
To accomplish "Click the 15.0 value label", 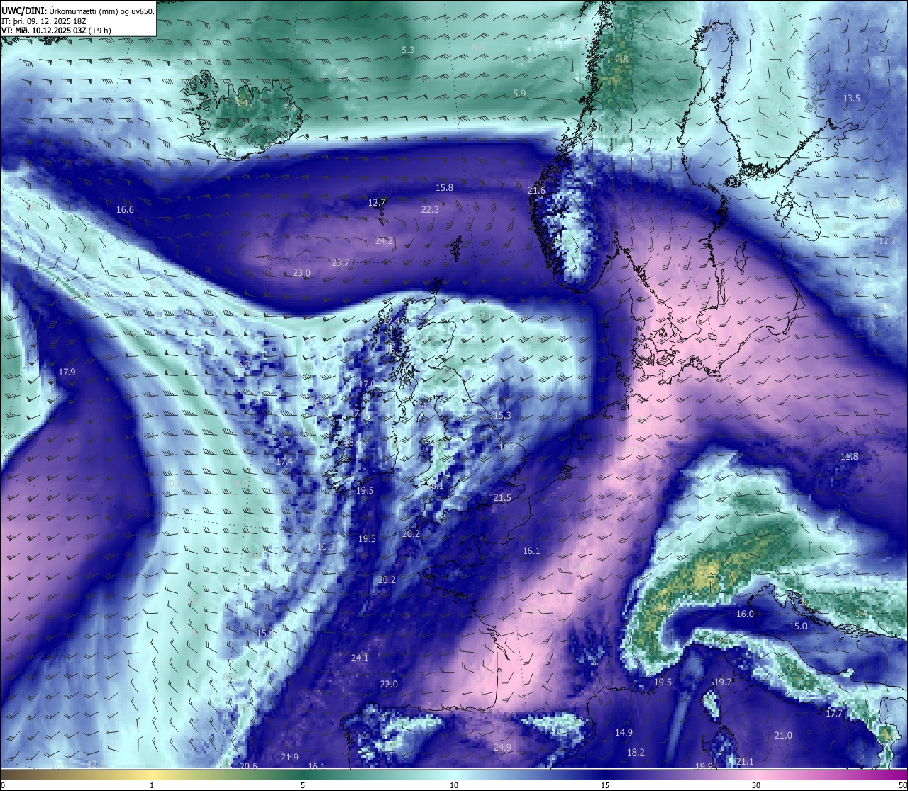I will click(x=798, y=626).
